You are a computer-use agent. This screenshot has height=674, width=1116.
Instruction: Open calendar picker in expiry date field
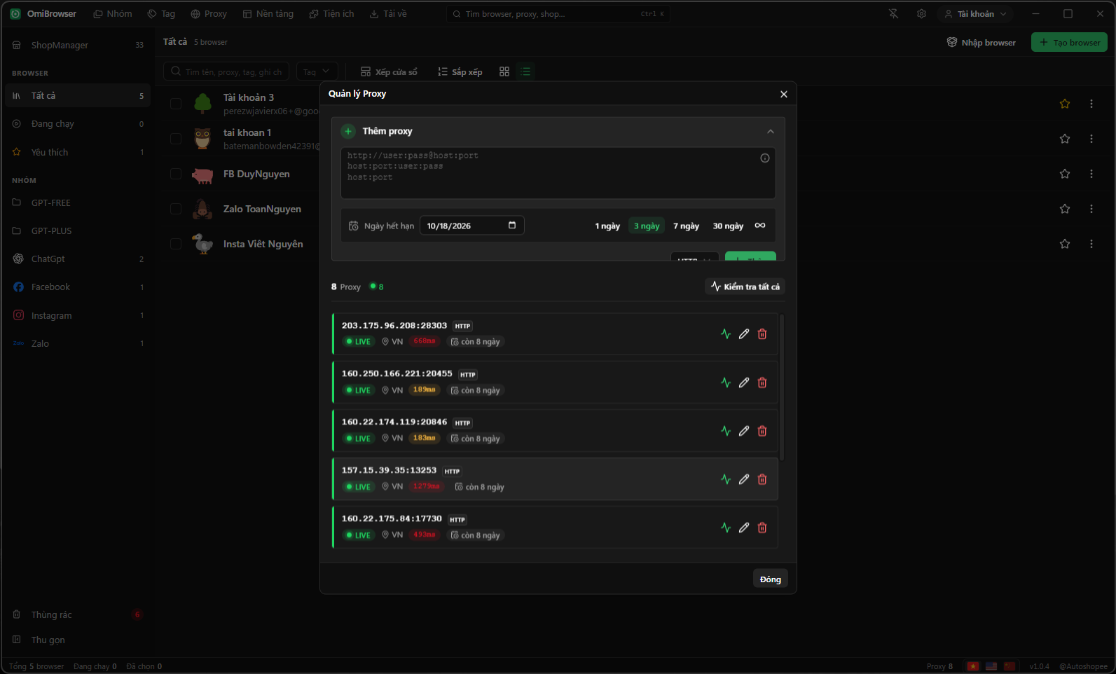pyautogui.click(x=512, y=226)
